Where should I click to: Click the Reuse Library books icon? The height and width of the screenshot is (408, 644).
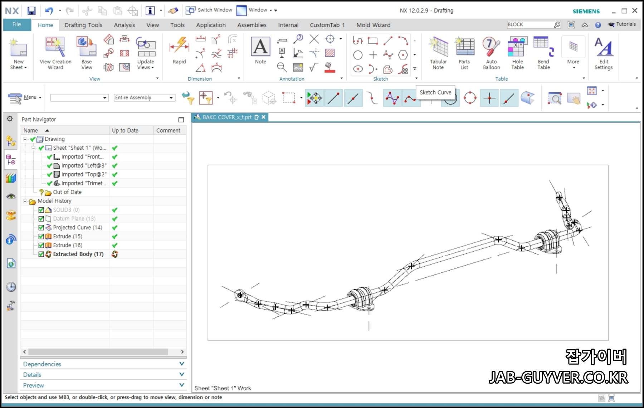click(x=11, y=178)
